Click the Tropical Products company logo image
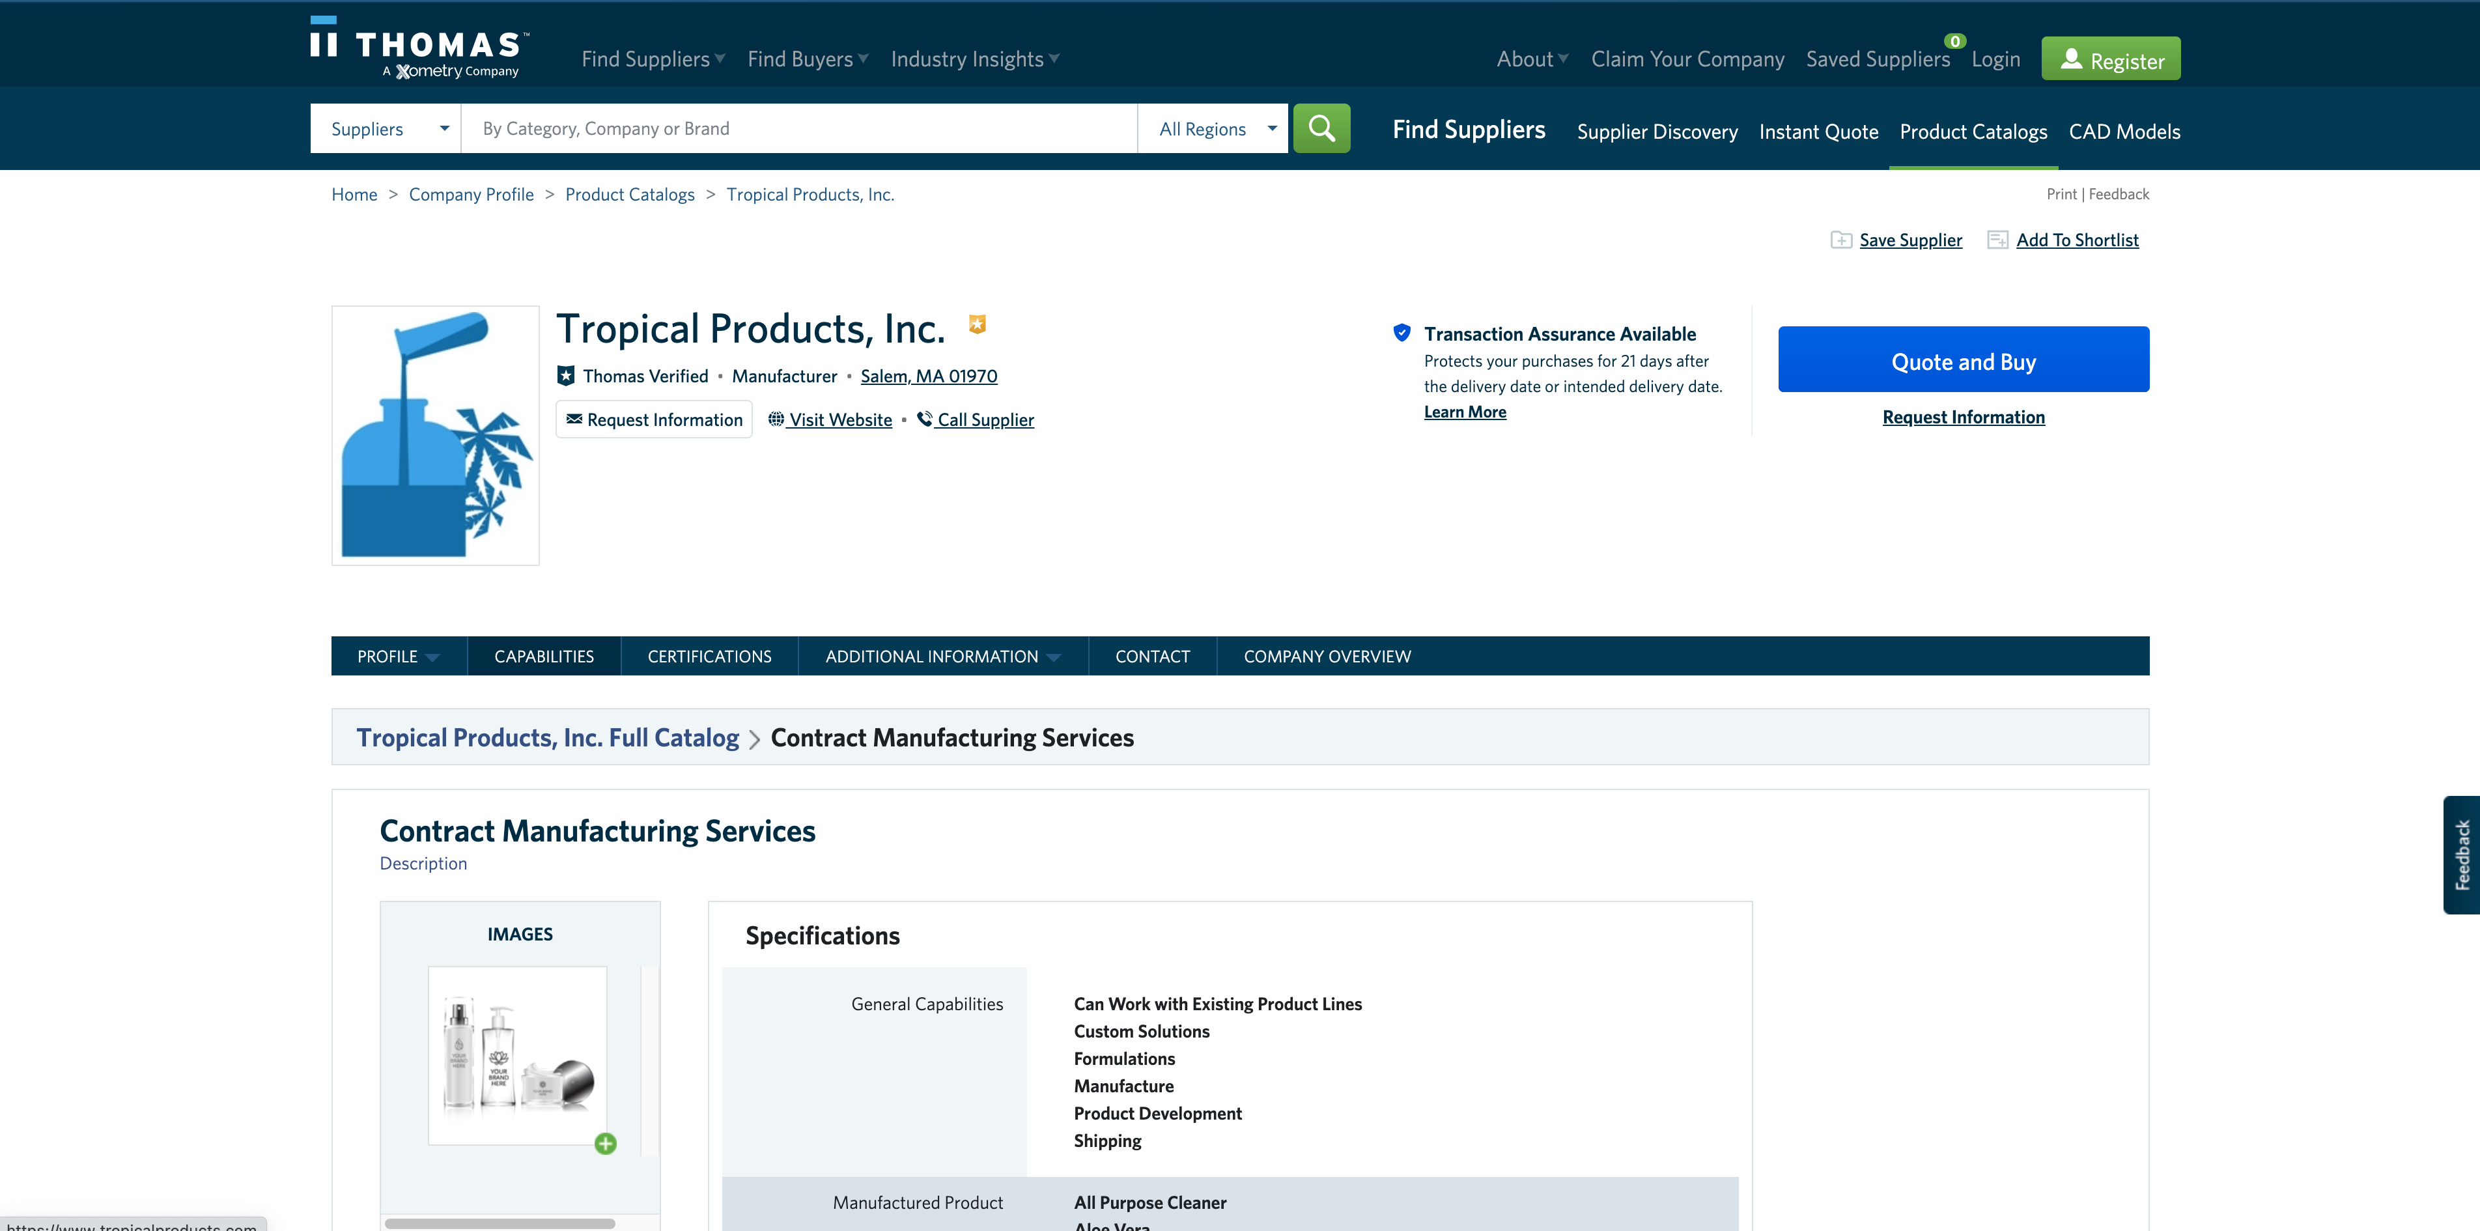This screenshot has height=1231, width=2480. click(x=435, y=435)
